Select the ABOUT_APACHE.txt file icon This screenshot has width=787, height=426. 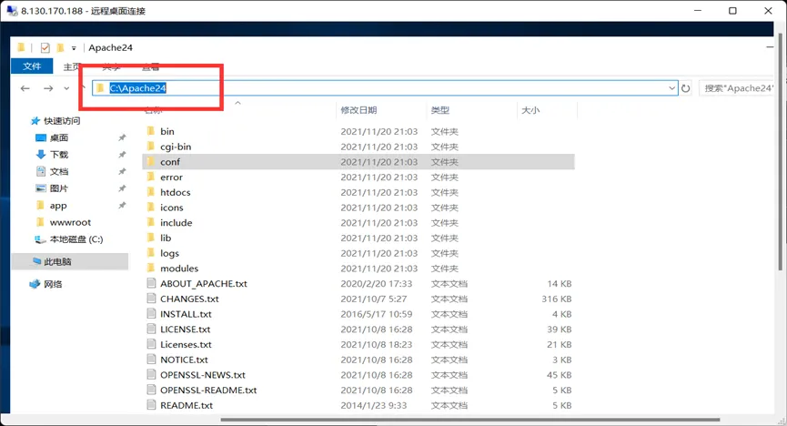[151, 283]
